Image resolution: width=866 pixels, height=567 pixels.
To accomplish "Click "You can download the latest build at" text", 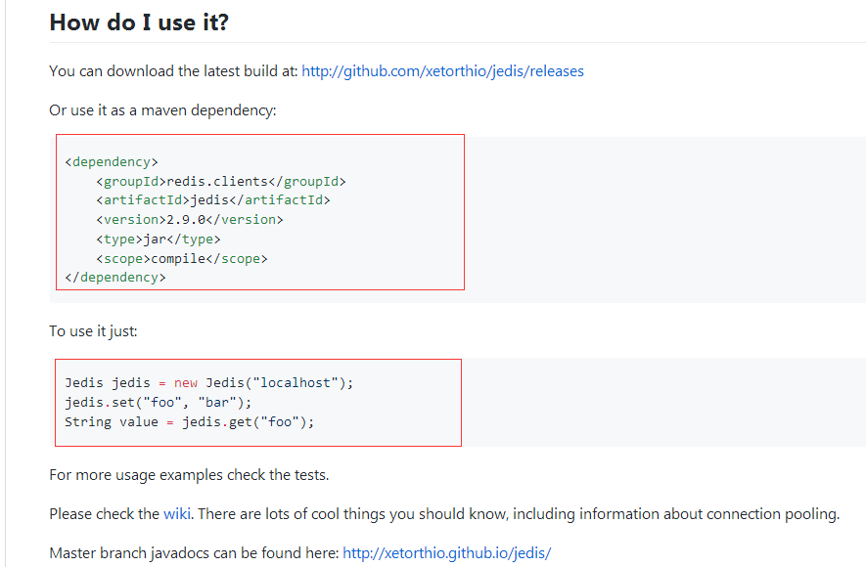I will coord(173,71).
